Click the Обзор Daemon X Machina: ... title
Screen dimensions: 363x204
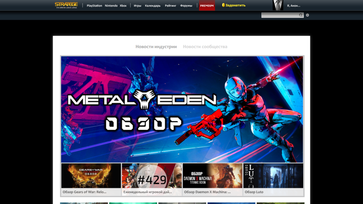click(x=208, y=192)
